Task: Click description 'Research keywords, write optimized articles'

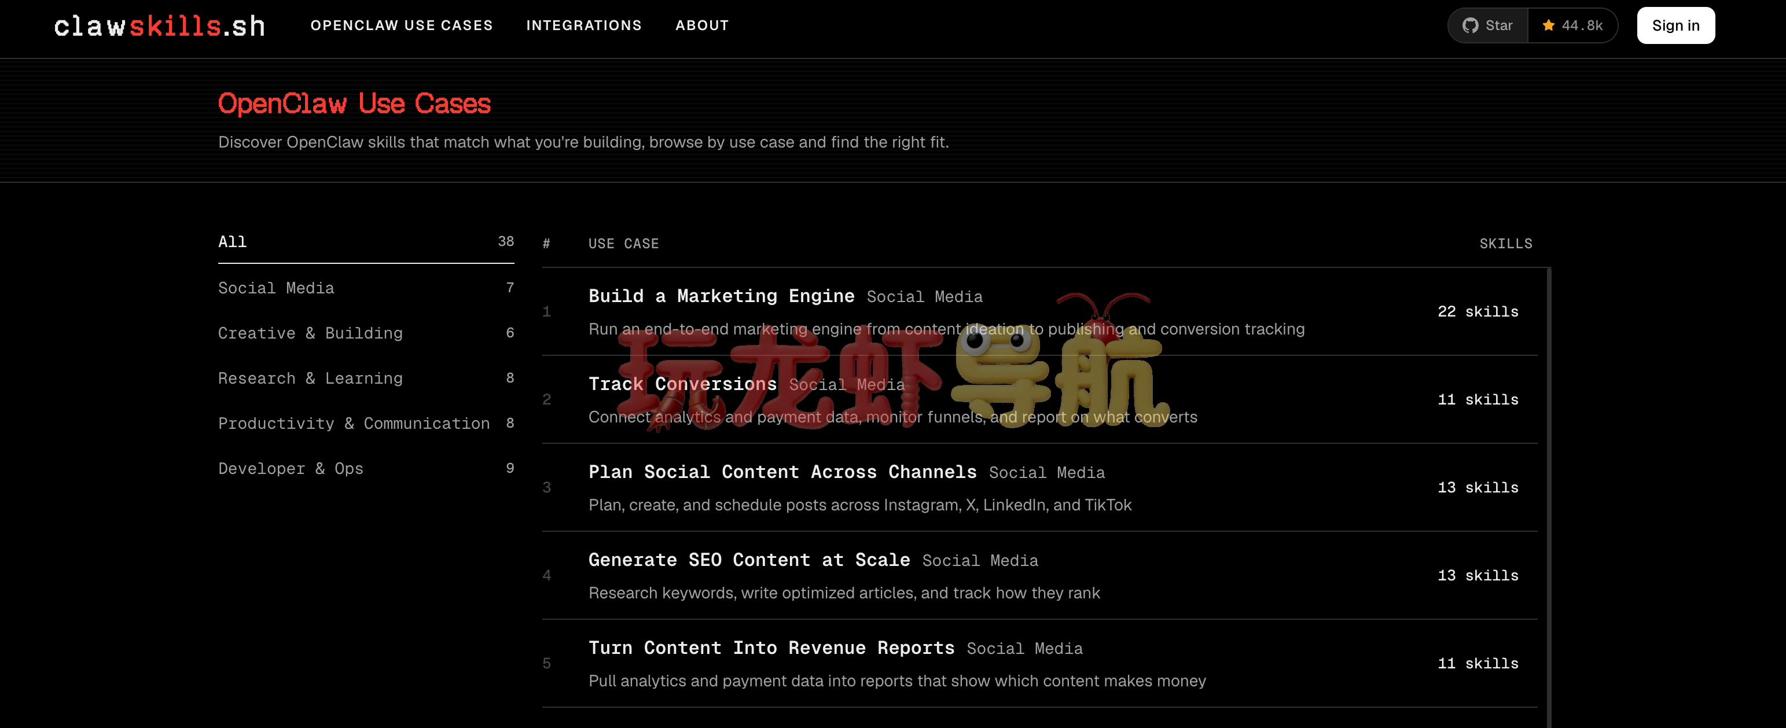Action: tap(844, 593)
